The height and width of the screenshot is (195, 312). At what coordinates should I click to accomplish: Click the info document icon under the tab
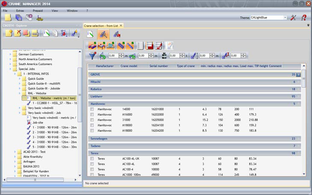pos(90,34)
